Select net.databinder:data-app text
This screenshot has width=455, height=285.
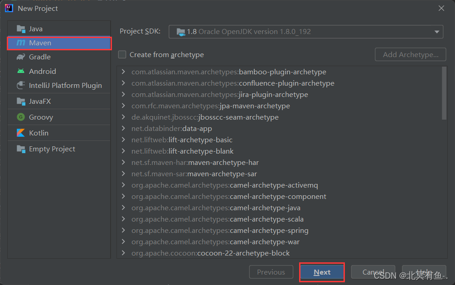click(x=171, y=128)
